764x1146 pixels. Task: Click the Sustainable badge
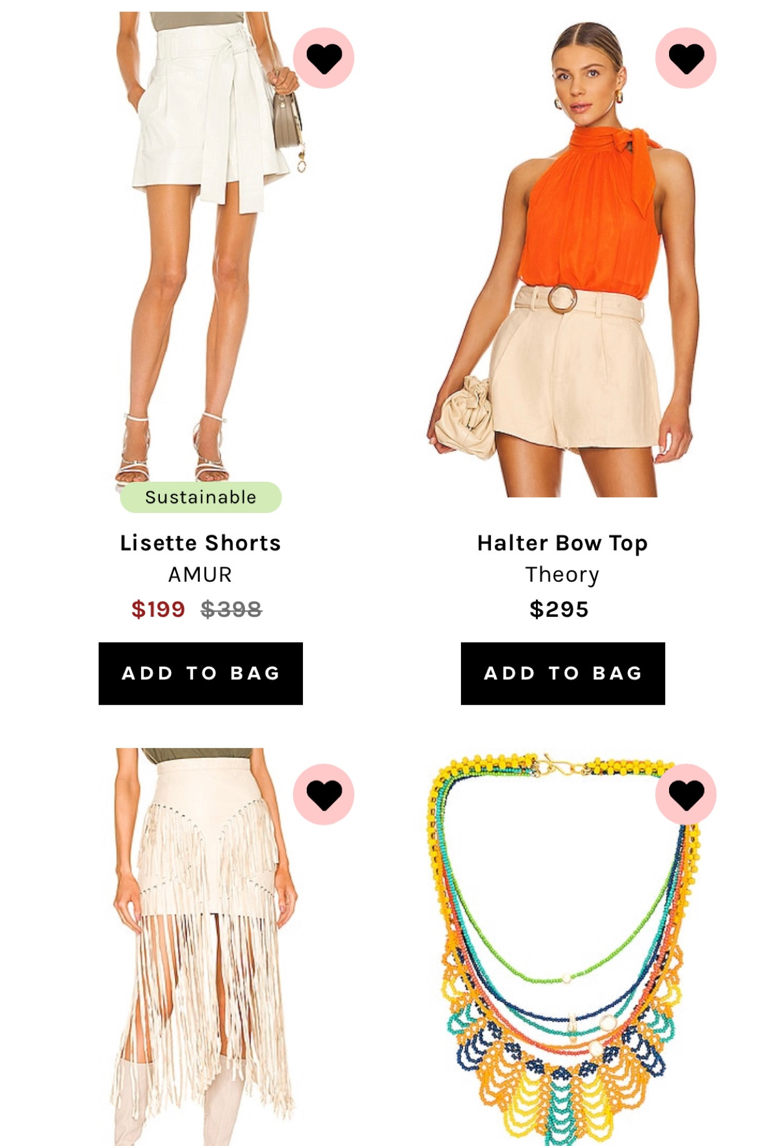tap(201, 497)
